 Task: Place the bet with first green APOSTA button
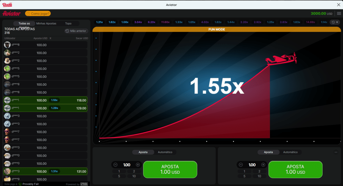170,169
